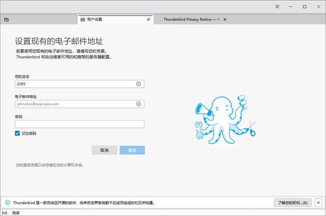326x216 pixels.
Task: Click the 取消 button
Action: click(104, 150)
